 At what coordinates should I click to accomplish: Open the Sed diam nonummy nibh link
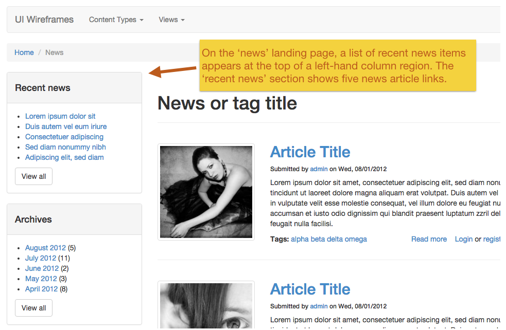65,147
